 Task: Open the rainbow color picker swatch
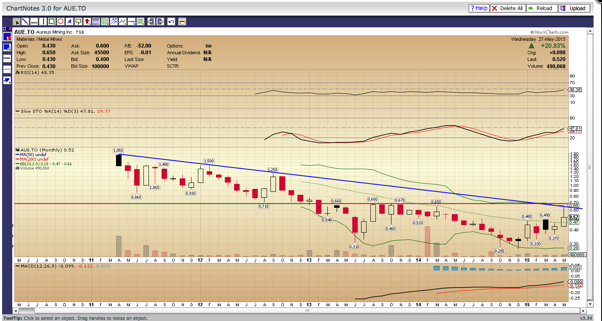click(7, 37)
